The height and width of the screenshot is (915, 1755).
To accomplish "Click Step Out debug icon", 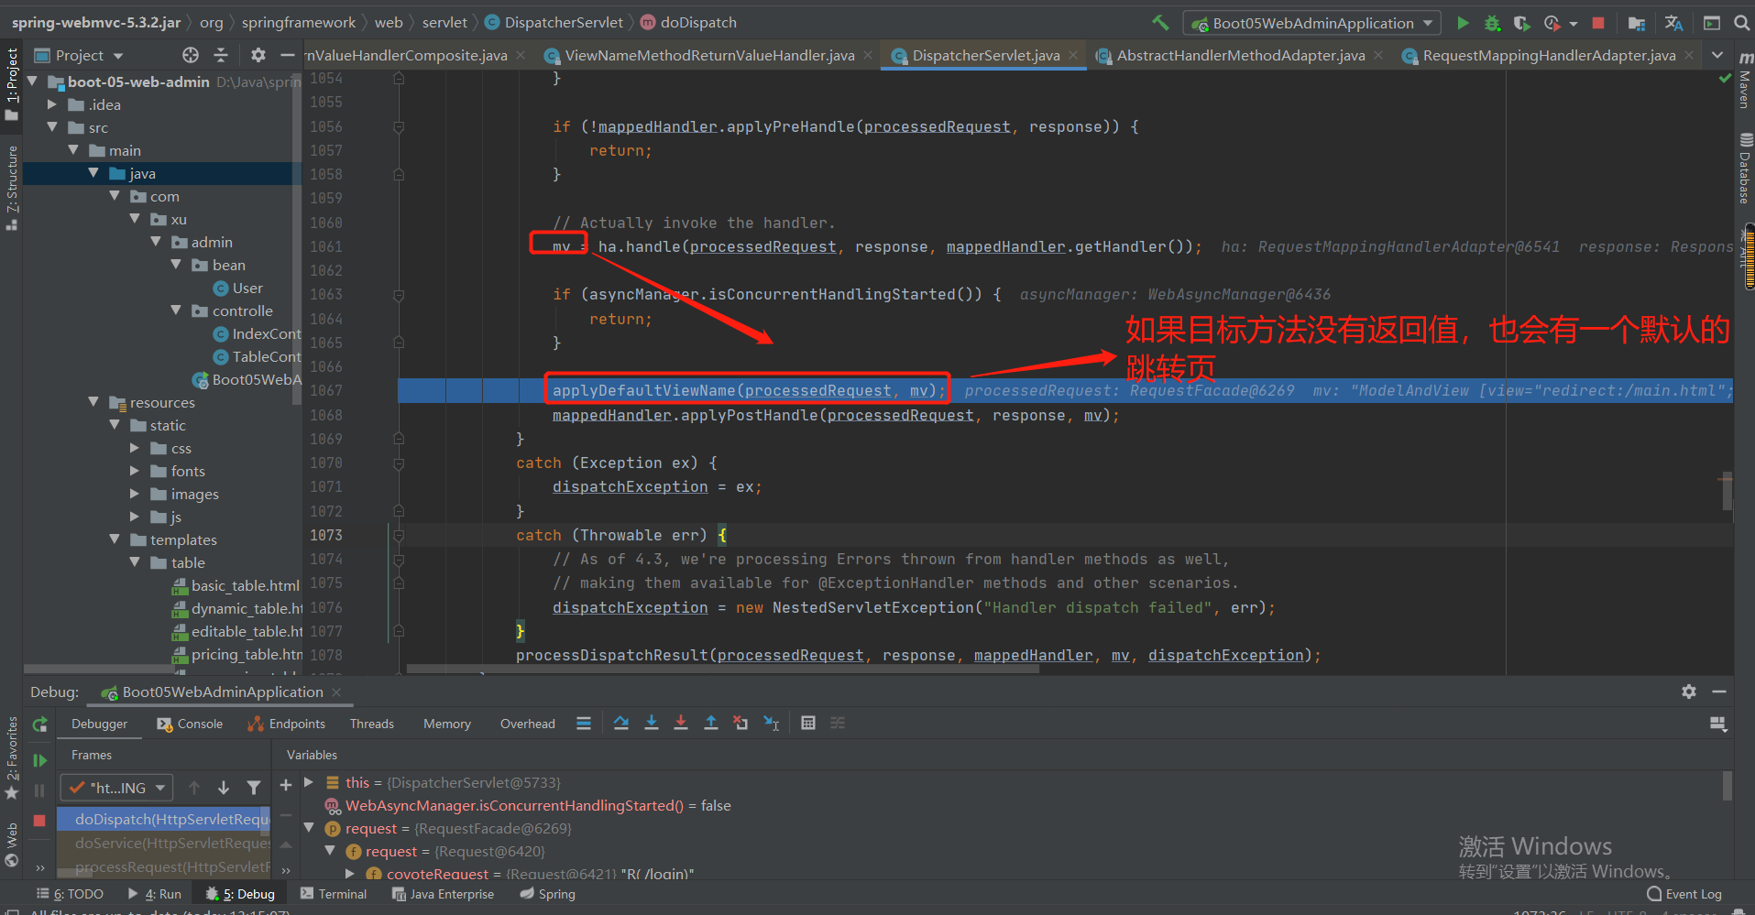I will [711, 723].
